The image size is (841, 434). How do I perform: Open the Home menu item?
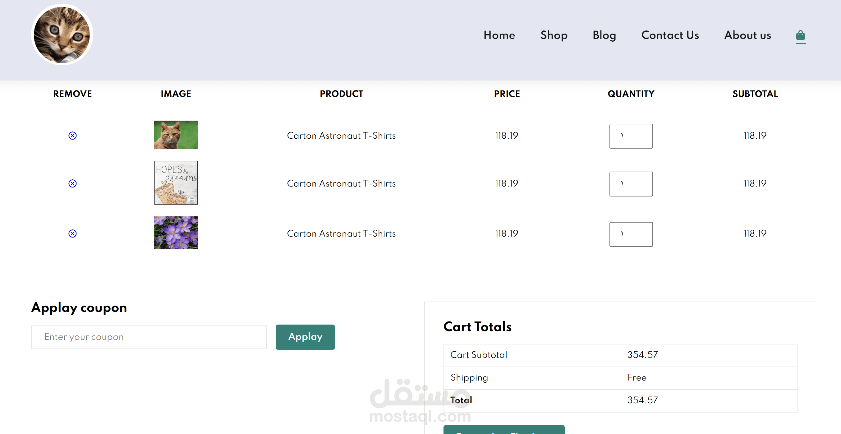(499, 35)
